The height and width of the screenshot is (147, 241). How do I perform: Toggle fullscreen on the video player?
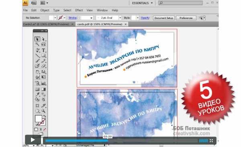coord(211,141)
